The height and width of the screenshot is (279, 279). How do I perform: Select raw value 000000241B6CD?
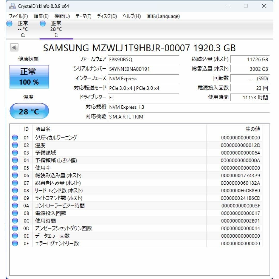[x=241, y=198]
